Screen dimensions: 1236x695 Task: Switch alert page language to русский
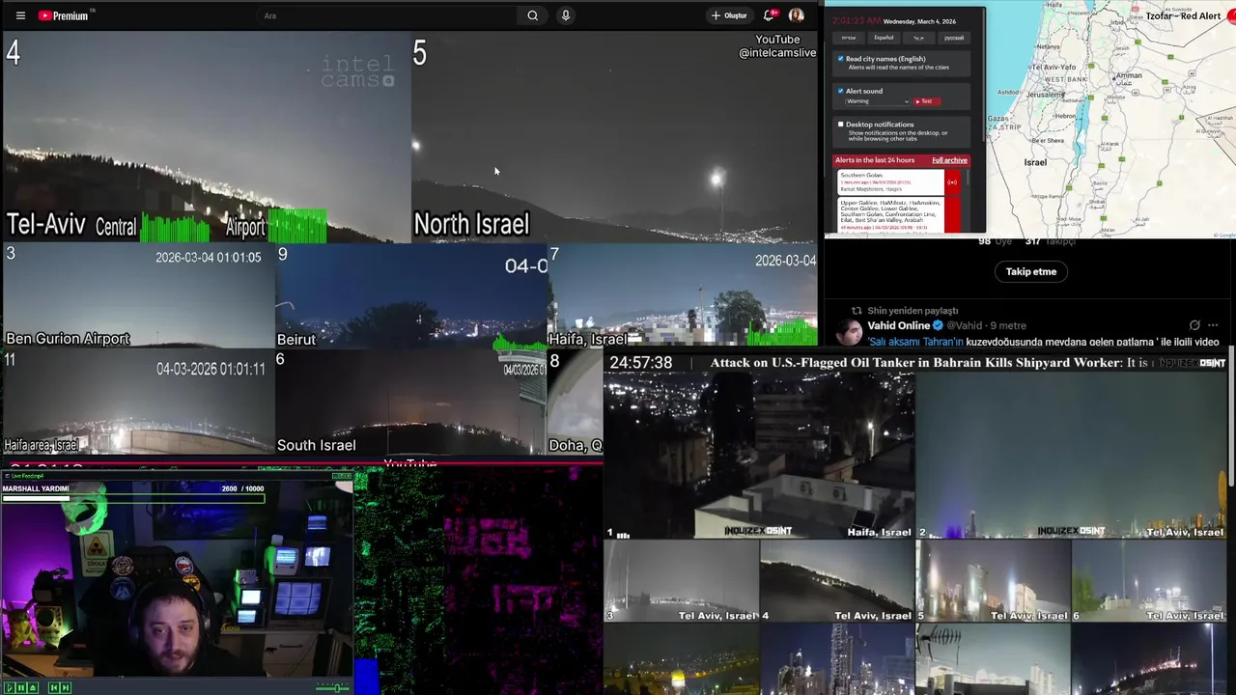[x=954, y=38]
